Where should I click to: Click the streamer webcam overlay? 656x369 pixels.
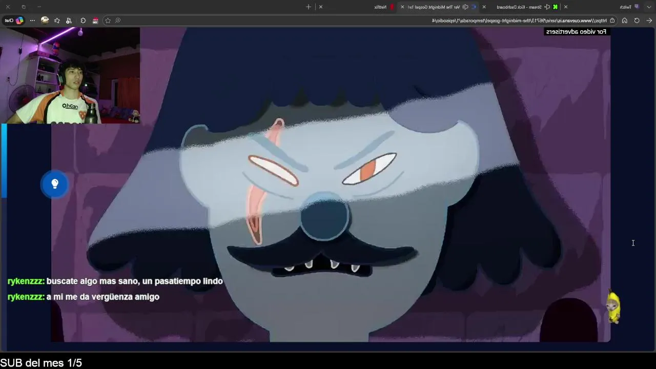click(x=70, y=75)
